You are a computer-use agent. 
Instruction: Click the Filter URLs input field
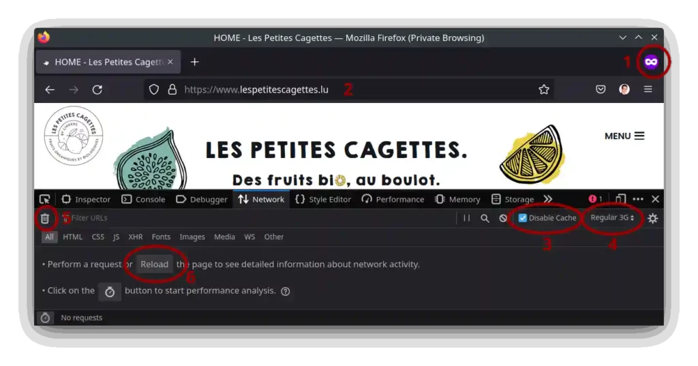pyautogui.click(x=259, y=218)
